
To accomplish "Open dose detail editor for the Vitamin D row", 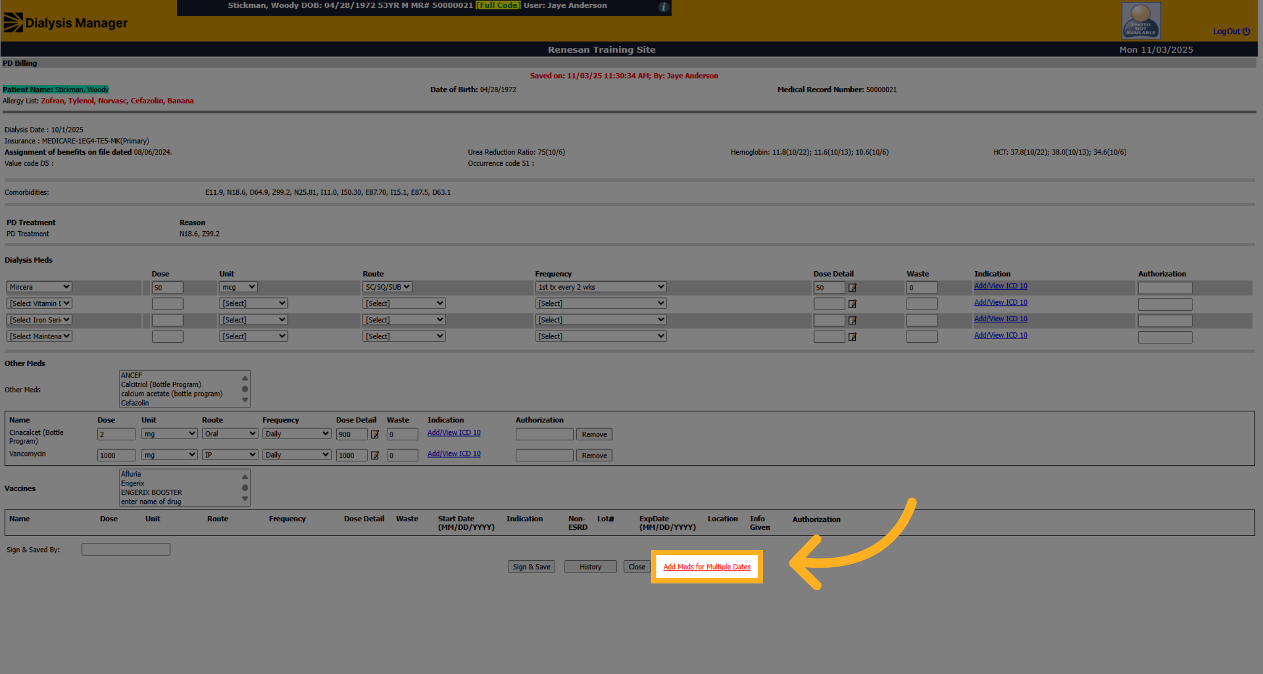I will pos(852,304).
